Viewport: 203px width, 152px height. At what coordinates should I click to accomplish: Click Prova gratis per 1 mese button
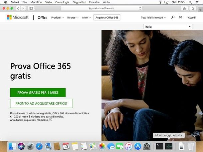[x=38, y=93]
